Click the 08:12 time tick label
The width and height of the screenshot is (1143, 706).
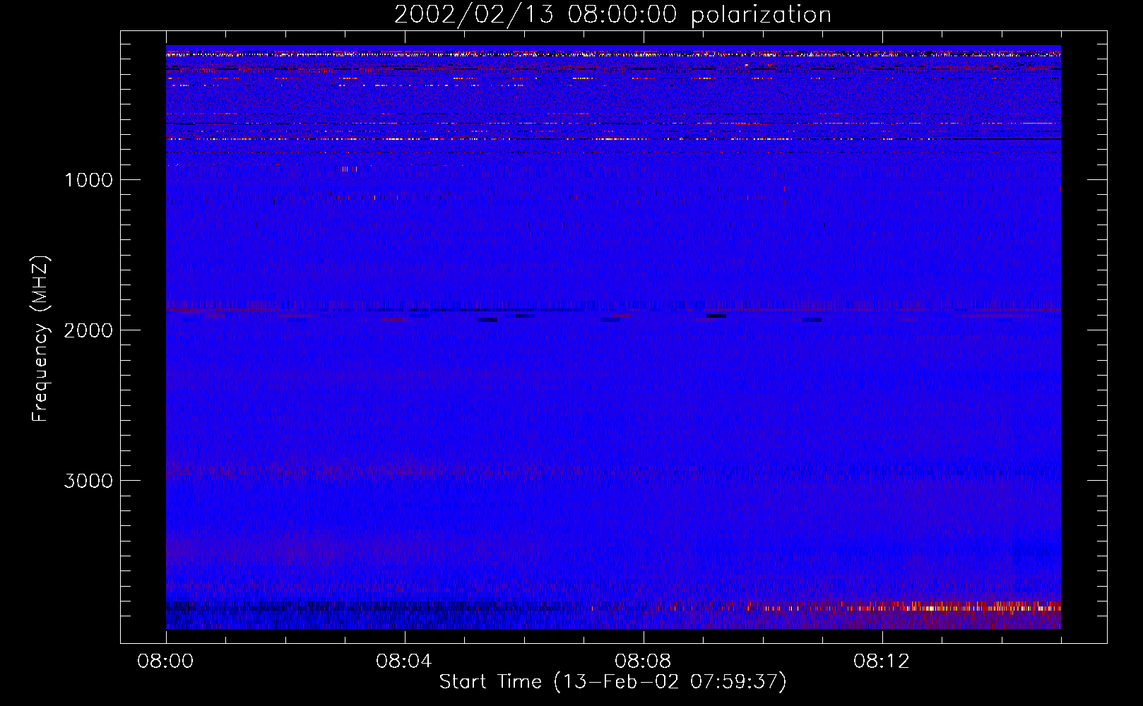tap(882, 662)
